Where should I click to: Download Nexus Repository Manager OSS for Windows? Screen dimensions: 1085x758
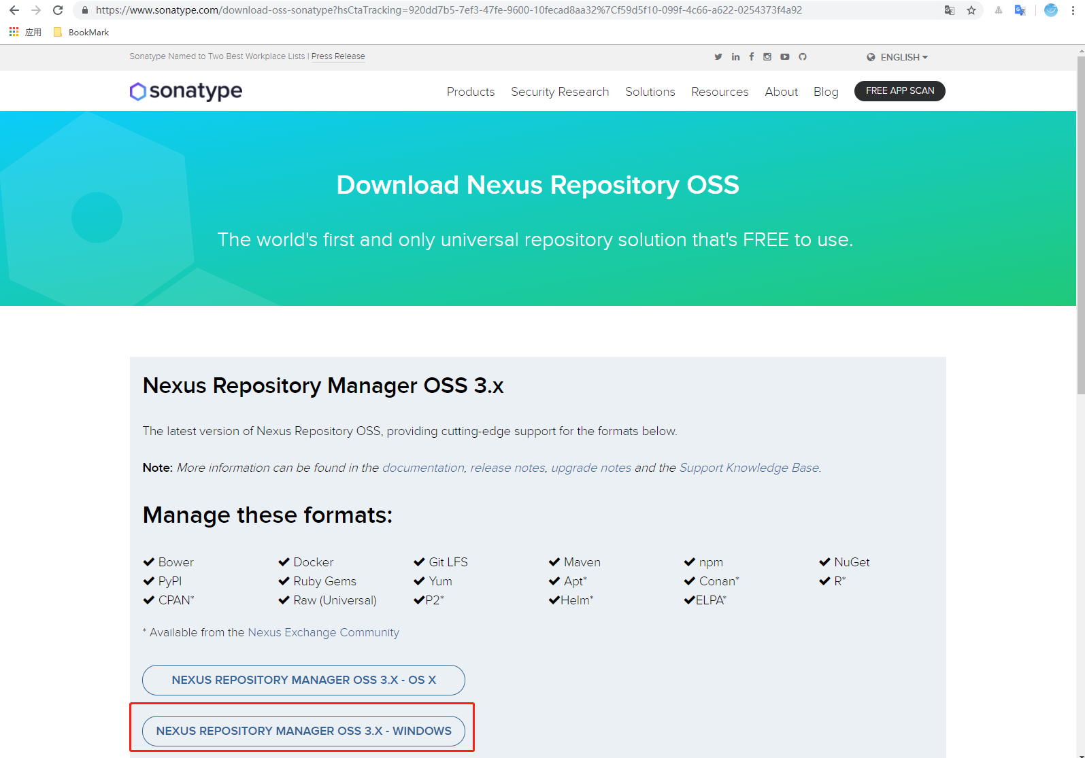click(303, 731)
